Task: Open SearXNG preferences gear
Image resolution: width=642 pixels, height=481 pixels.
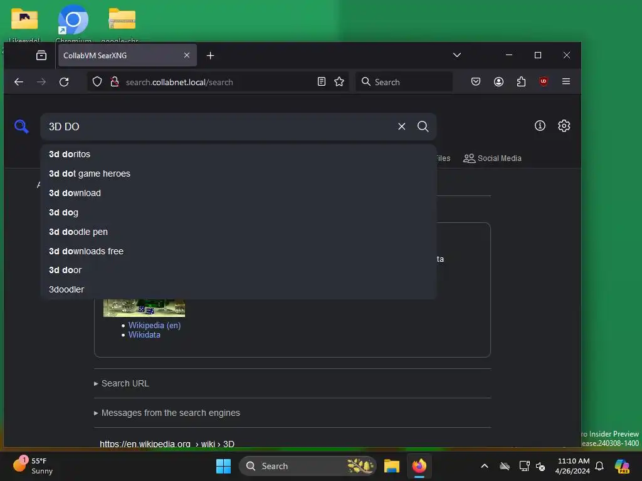Action: [x=564, y=125]
